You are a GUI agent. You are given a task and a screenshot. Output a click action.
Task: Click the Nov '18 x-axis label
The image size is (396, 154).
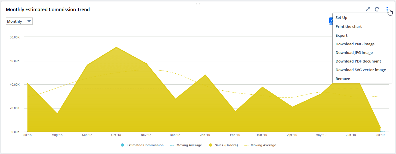coord(146,135)
